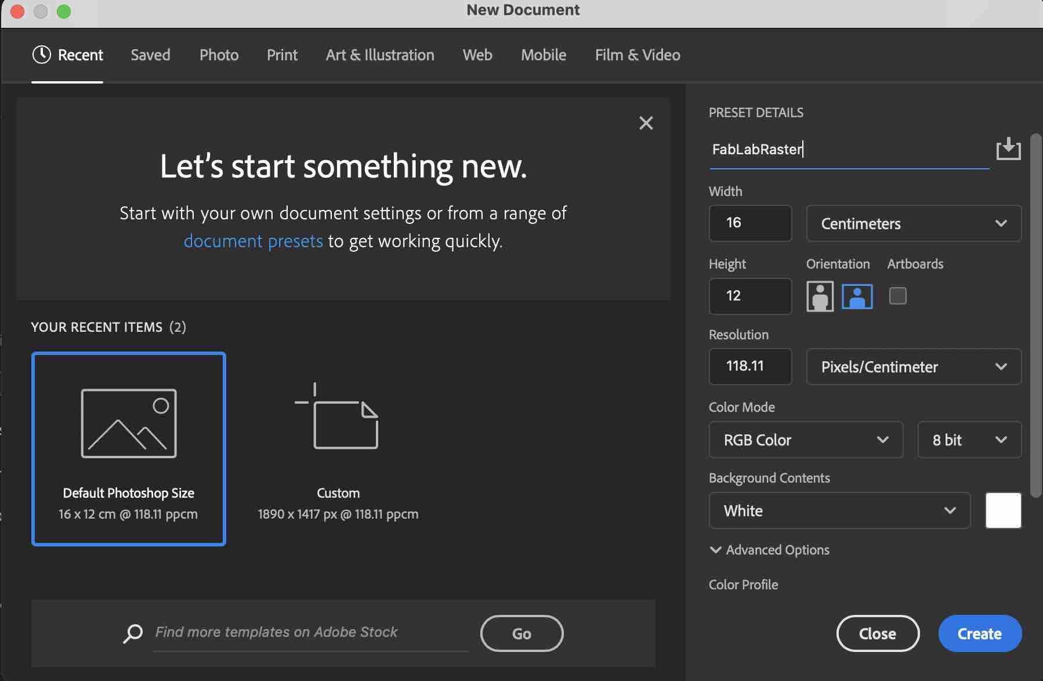Set orientation to landscape
The image size is (1043, 681).
857,296
